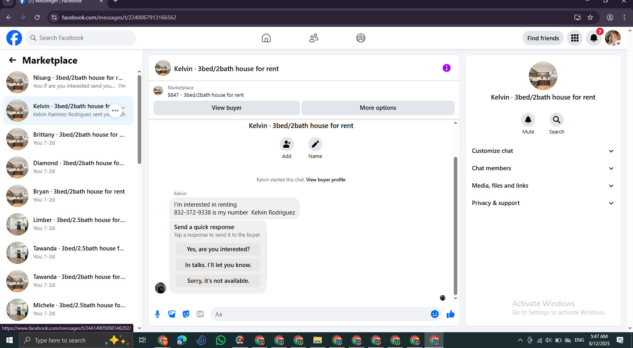The width and height of the screenshot is (633, 348).
Task: Add people to the chat with Add icon
Action: 287,144
